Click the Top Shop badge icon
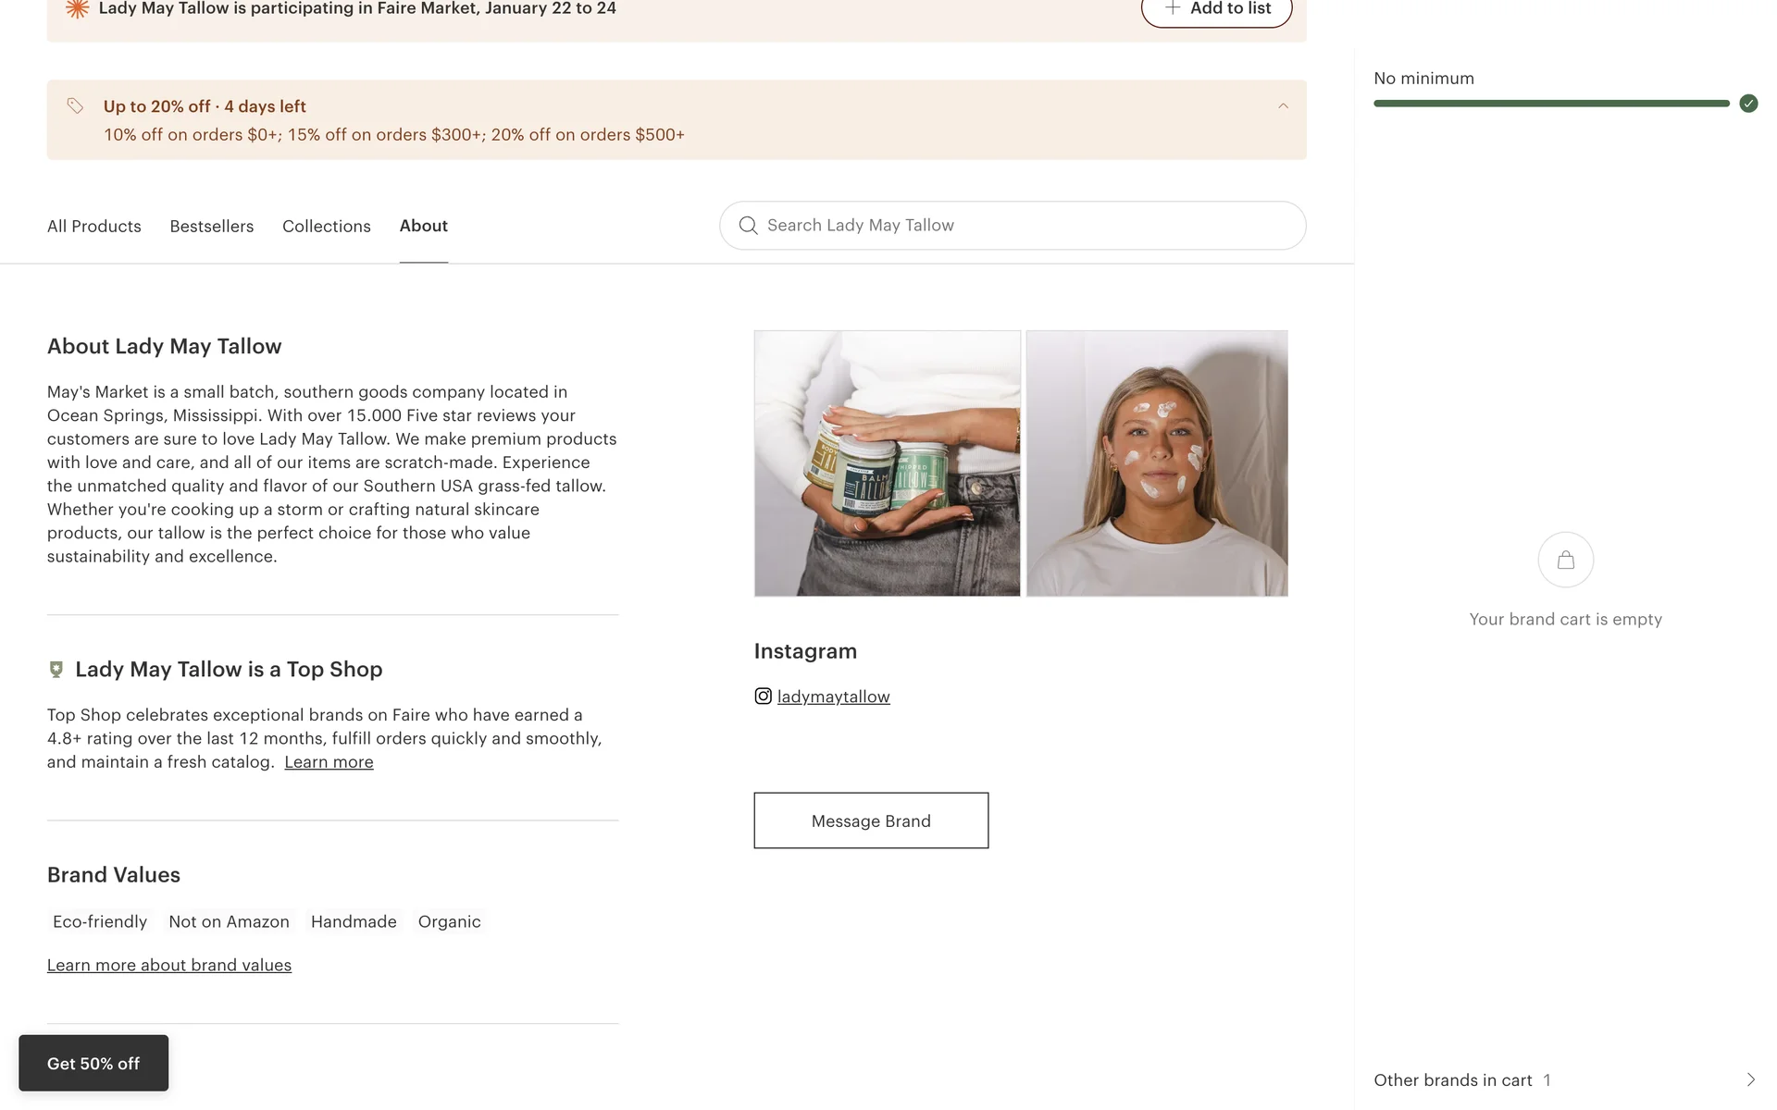This screenshot has width=1777, height=1110. coord(56,670)
